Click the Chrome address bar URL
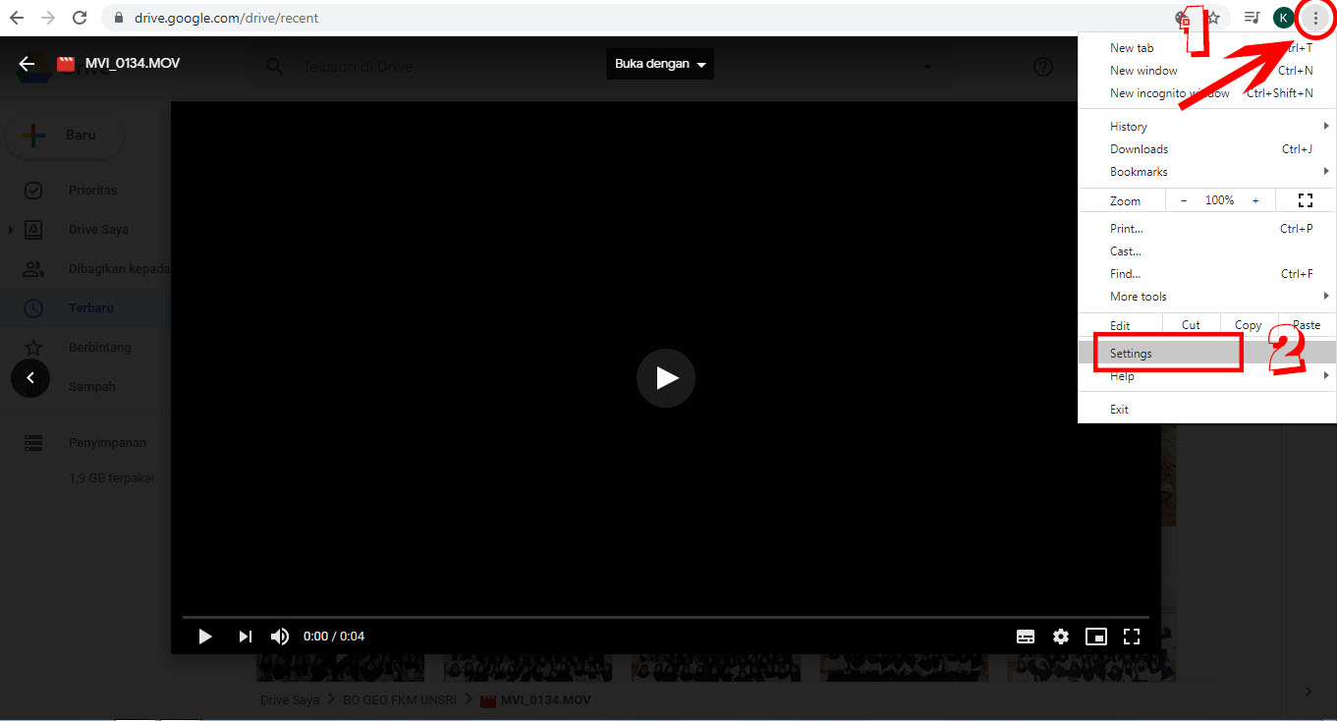Viewport: 1337px width, 721px height. [227, 18]
